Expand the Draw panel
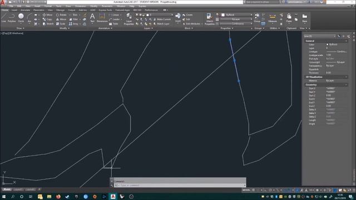Screen dimensions: 356x200 pyautogui.click(x=20, y=28)
